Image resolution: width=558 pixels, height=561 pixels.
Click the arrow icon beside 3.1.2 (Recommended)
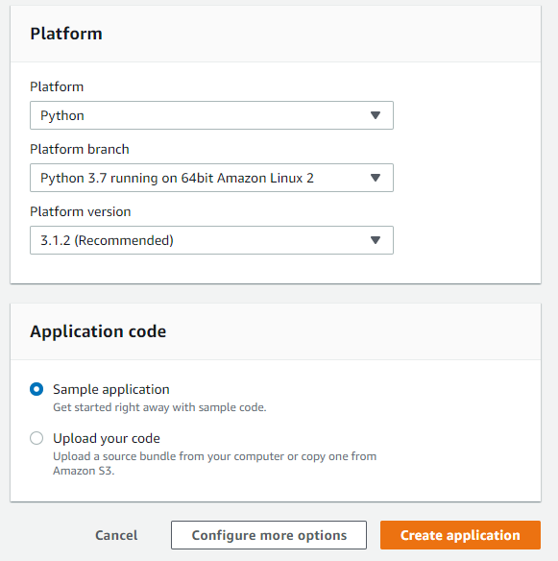coord(376,240)
